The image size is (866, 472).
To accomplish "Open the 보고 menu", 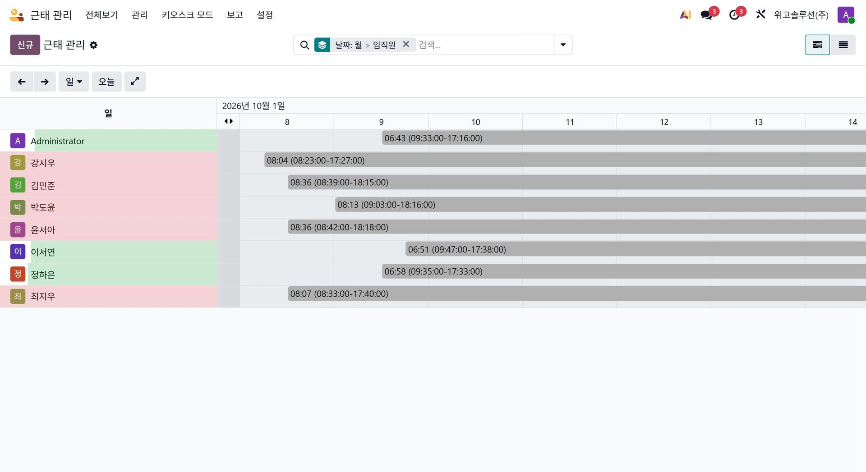I will (x=235, y=15).
